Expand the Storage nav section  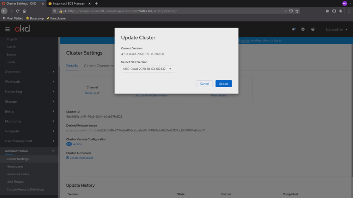point(29,102)
